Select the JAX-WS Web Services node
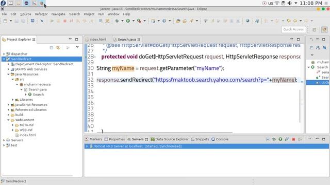The width and height of the screenshot is (330, 185). tap(31, 69)
